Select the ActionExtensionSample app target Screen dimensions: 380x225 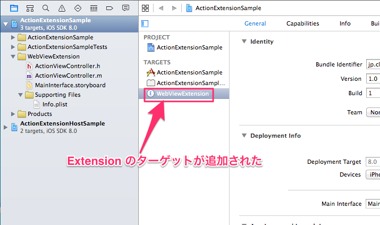coord(184,72)
